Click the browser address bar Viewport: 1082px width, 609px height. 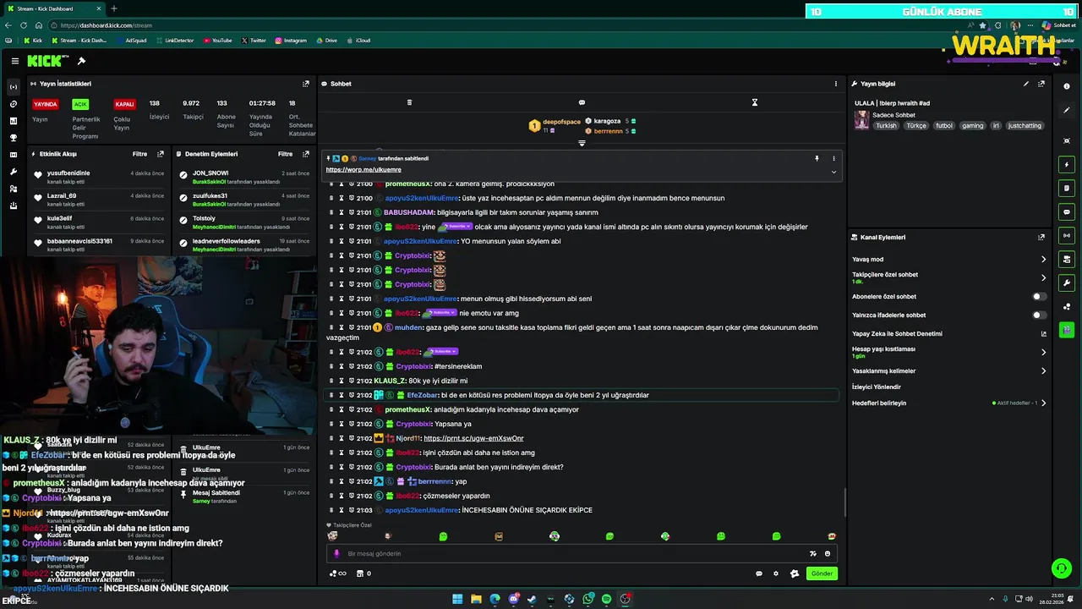pyautogui.click(x=507, y=25)
